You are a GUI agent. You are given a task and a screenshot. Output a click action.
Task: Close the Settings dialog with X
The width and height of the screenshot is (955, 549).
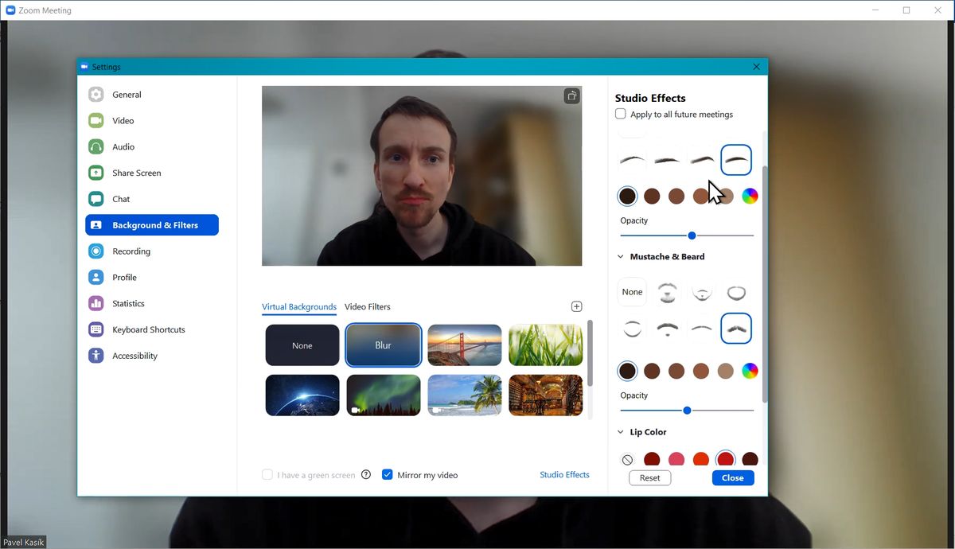coord(757,67)
